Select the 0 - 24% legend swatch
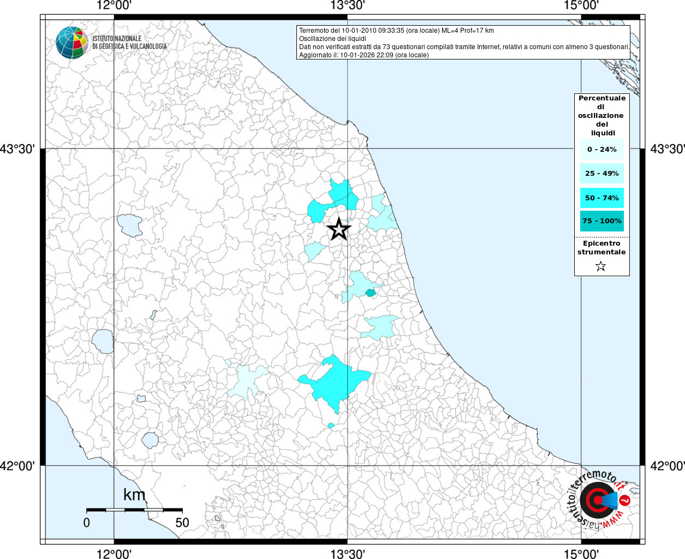Viewport: 685px width, 559px height. coord(601,150)
